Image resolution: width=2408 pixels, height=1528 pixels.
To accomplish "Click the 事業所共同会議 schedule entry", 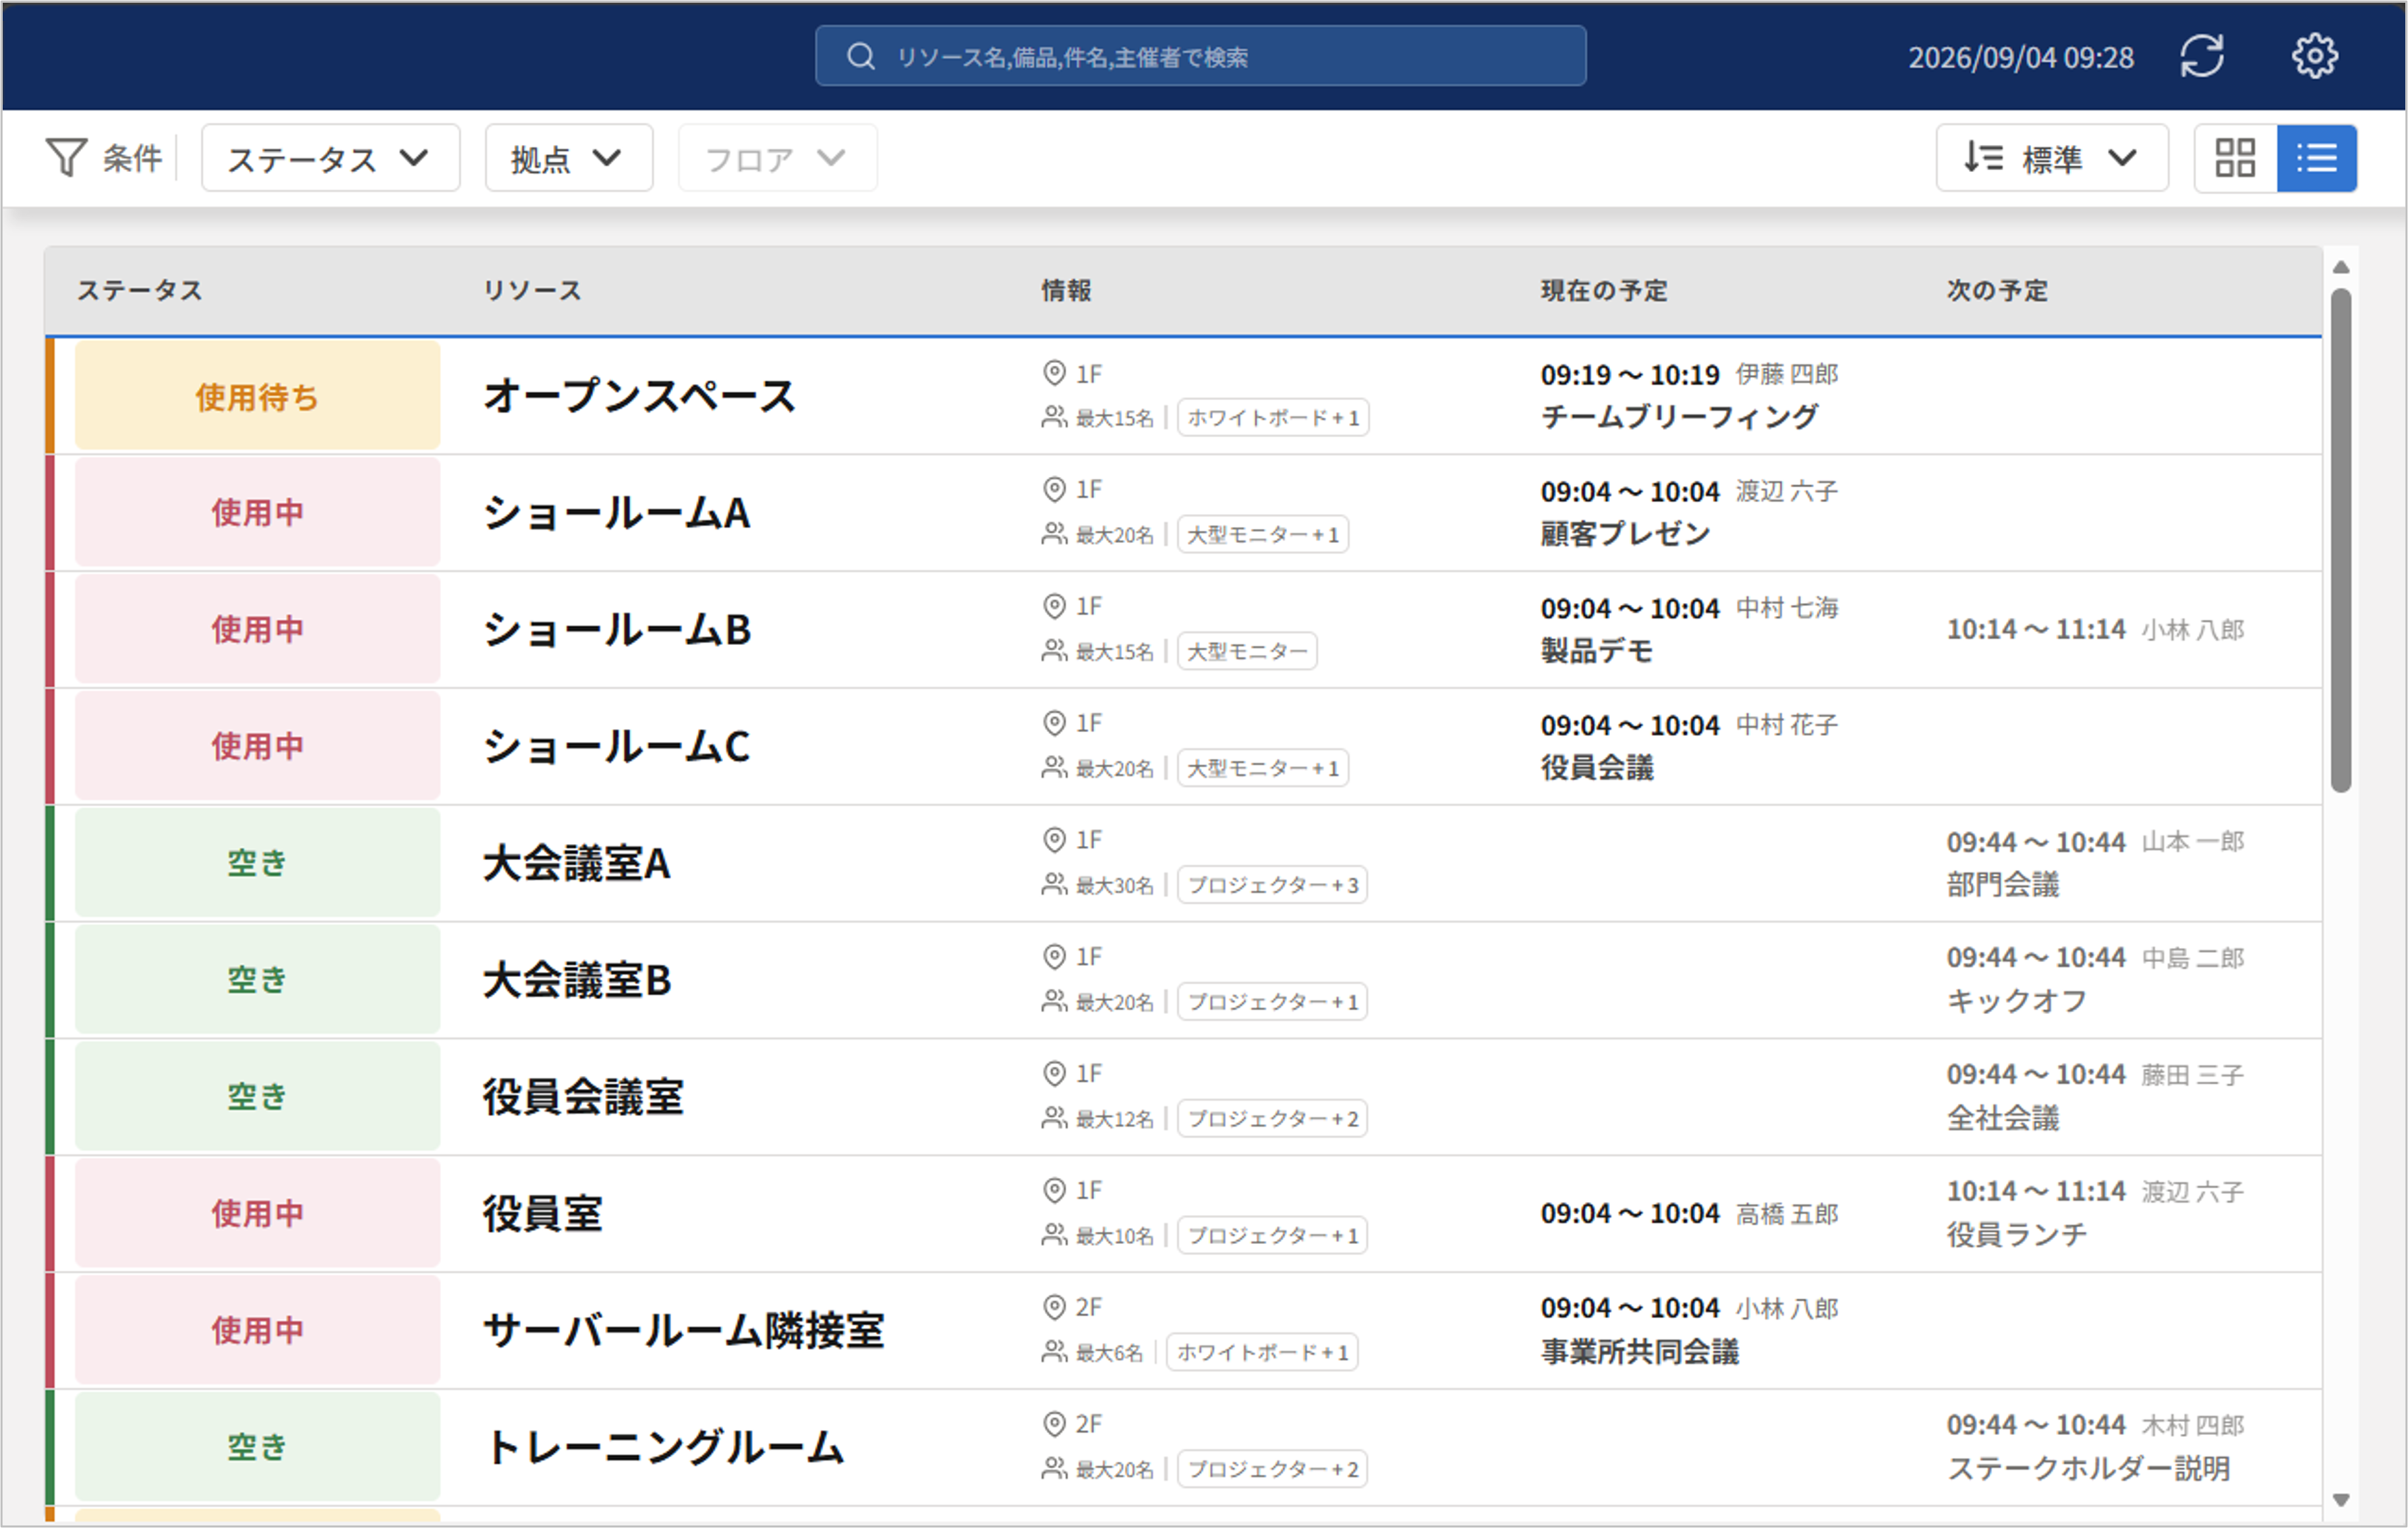I will coord(1640,1351).
